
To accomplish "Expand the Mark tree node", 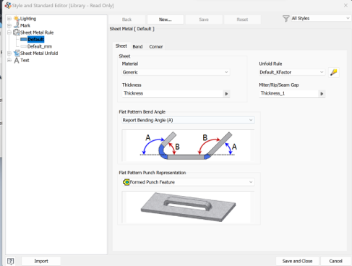I will 9,25.
